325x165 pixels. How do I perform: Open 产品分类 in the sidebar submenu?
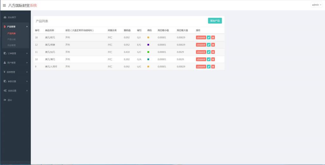pos(11,39)
